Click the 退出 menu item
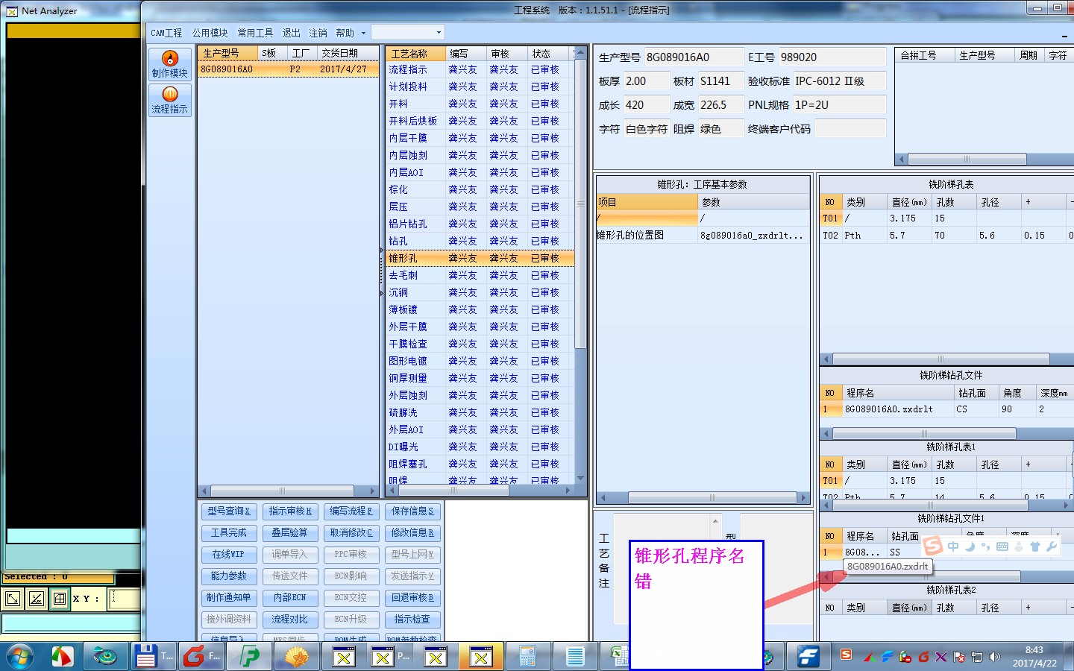1074x671 pixels. (x=291, y=33)
